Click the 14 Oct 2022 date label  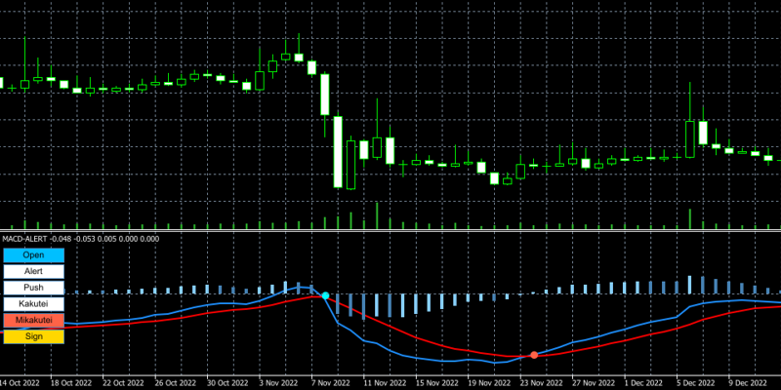pyautogui.click(x=20, y=383)
